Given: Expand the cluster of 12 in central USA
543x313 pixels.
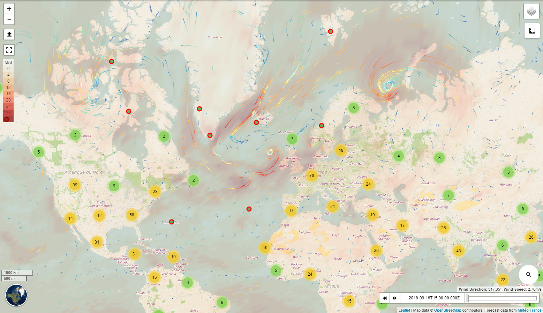Looking at the screenshot, I should point(99,216).
